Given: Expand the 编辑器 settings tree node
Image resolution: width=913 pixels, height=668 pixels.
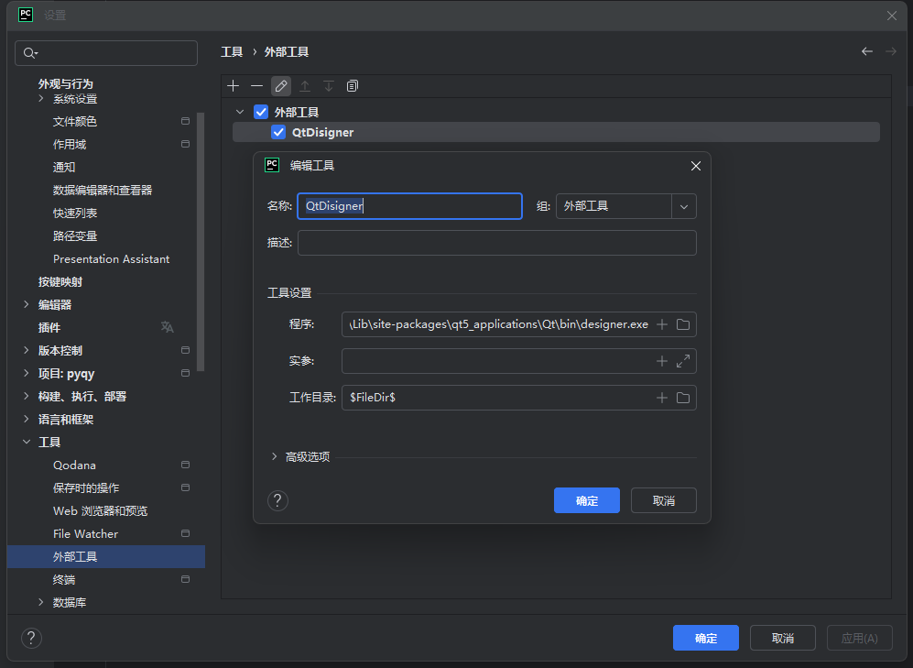Looking at the screenshot, I should click(x=27, y=304).
